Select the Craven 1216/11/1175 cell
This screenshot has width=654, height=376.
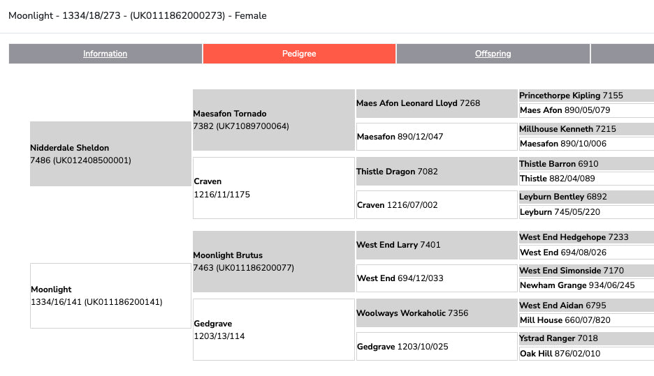[x=273, y=188]
